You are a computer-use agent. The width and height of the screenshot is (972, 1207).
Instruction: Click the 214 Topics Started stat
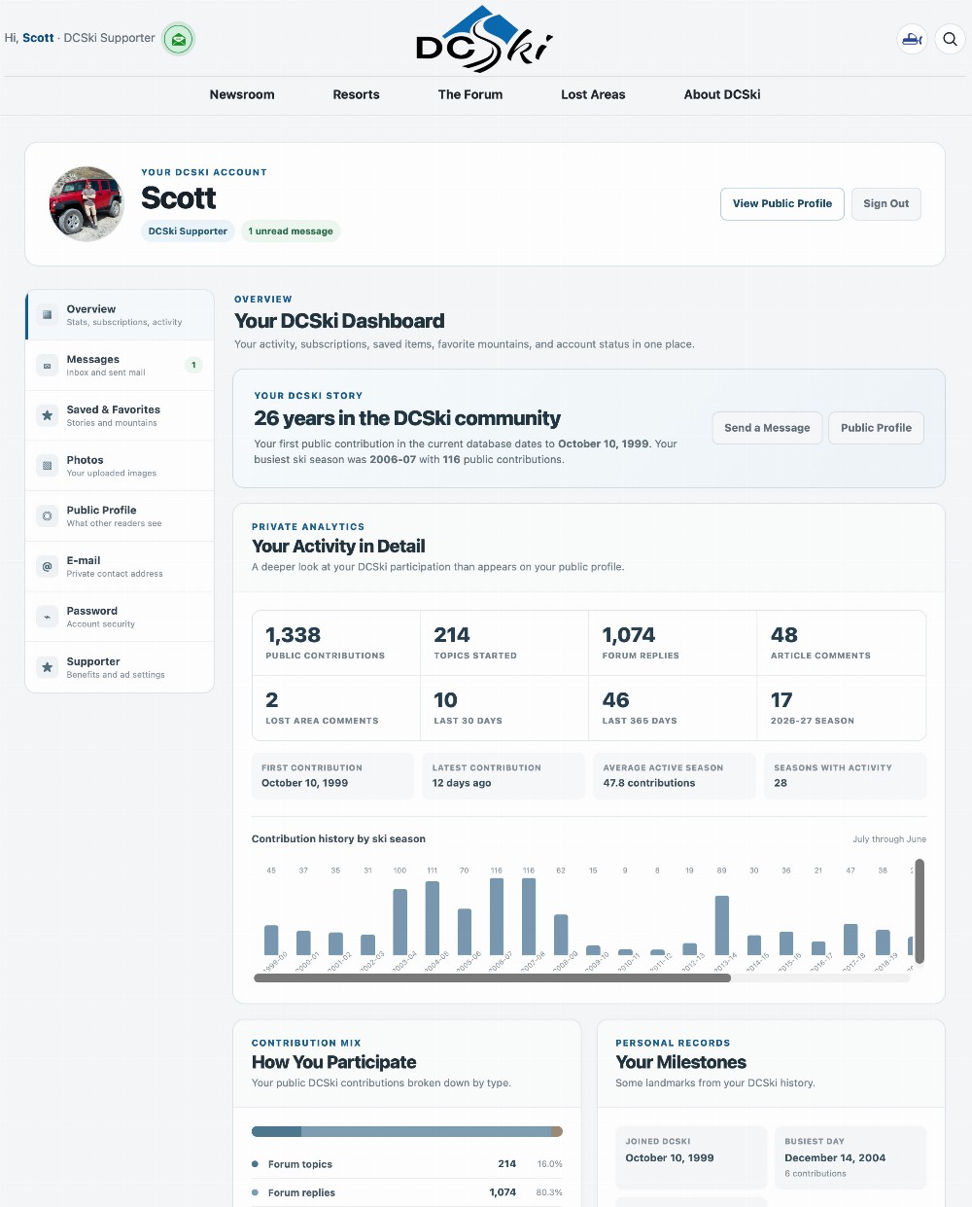tap(504, 643)
